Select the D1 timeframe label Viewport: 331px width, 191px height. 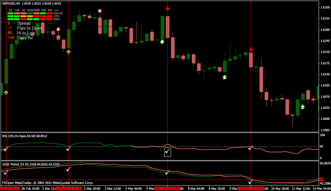(x=10, y=10)
